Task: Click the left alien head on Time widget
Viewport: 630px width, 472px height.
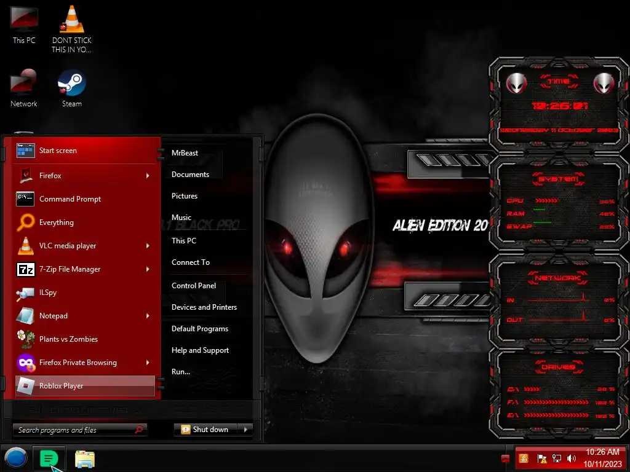Action: (516, 84)
